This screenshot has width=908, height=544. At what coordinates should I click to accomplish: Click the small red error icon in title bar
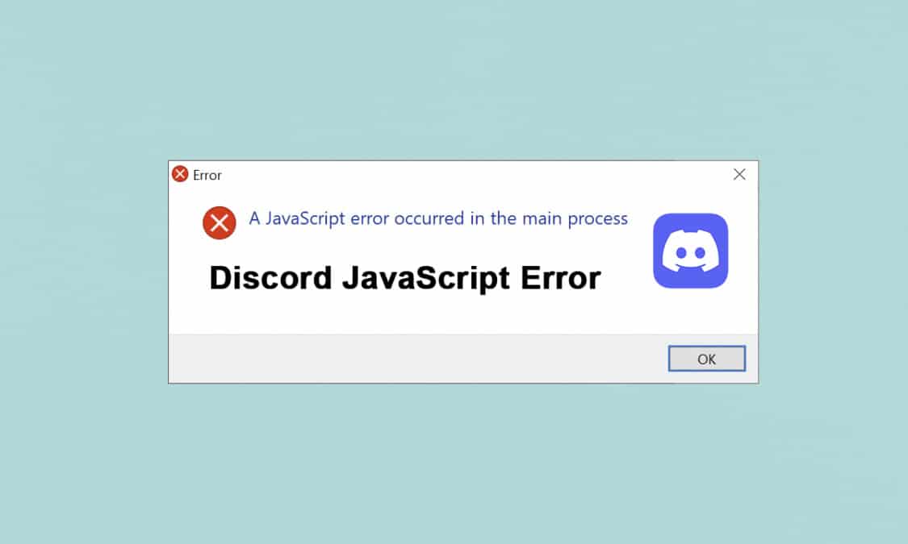[180, 173]
